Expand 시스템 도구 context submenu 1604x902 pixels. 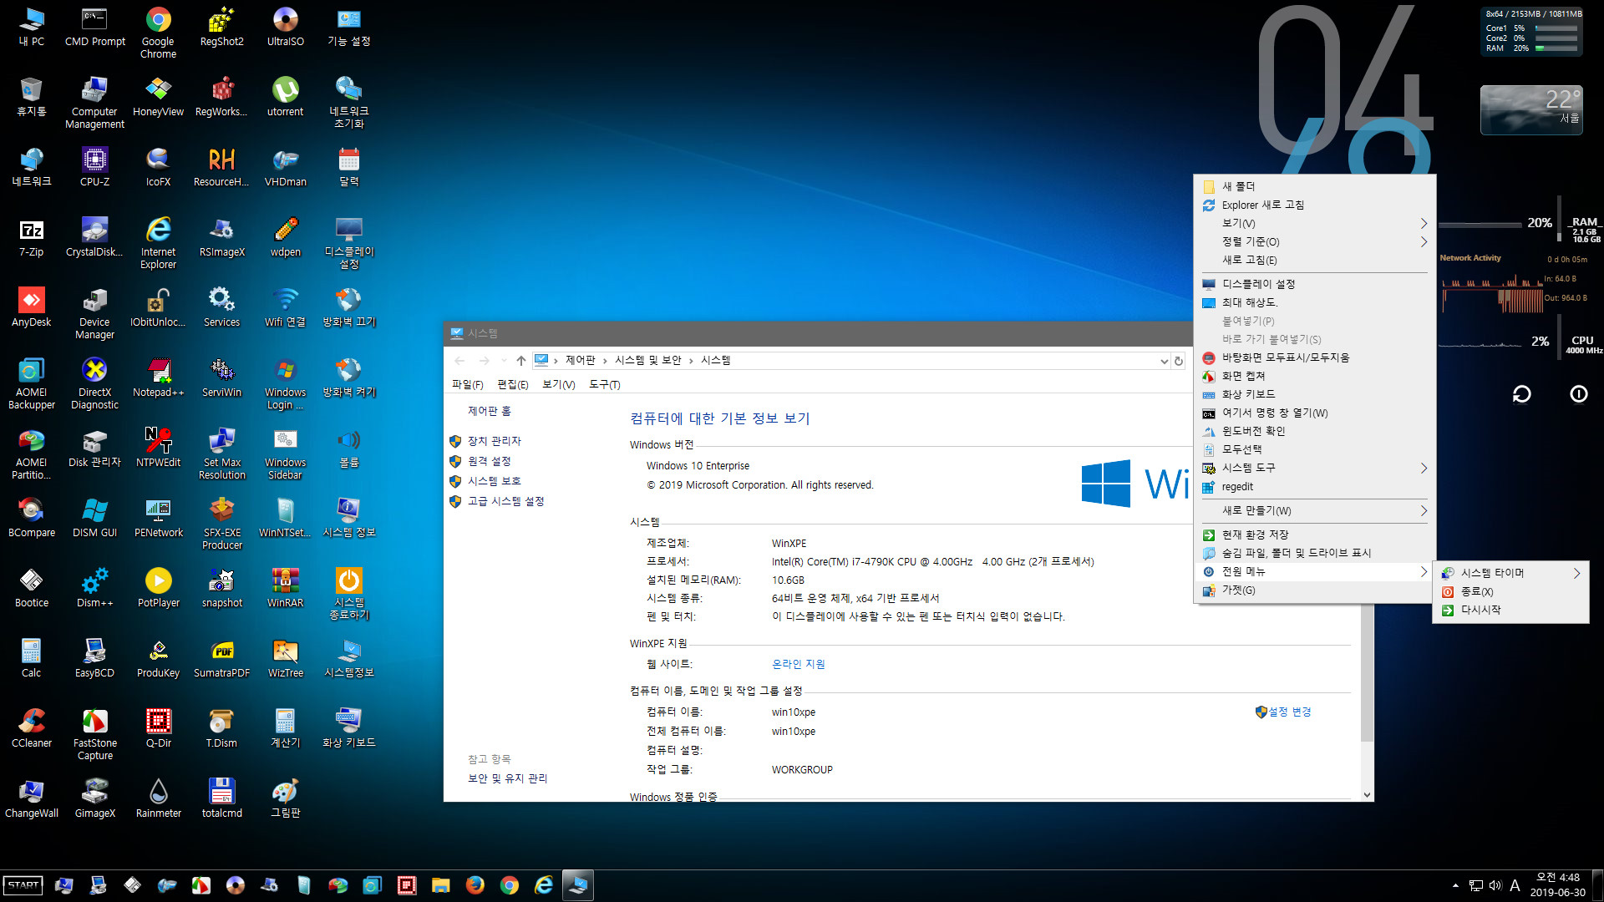pyautogui.click(x=1314, y=468)
